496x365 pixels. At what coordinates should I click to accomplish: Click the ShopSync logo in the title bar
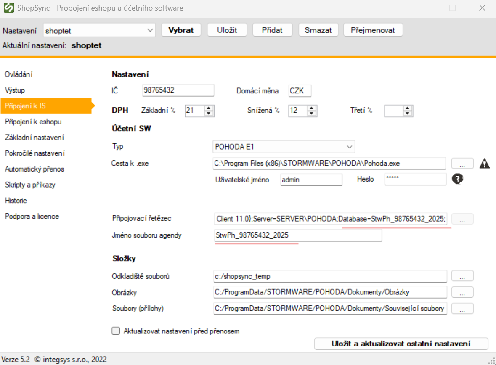point(8,8)
